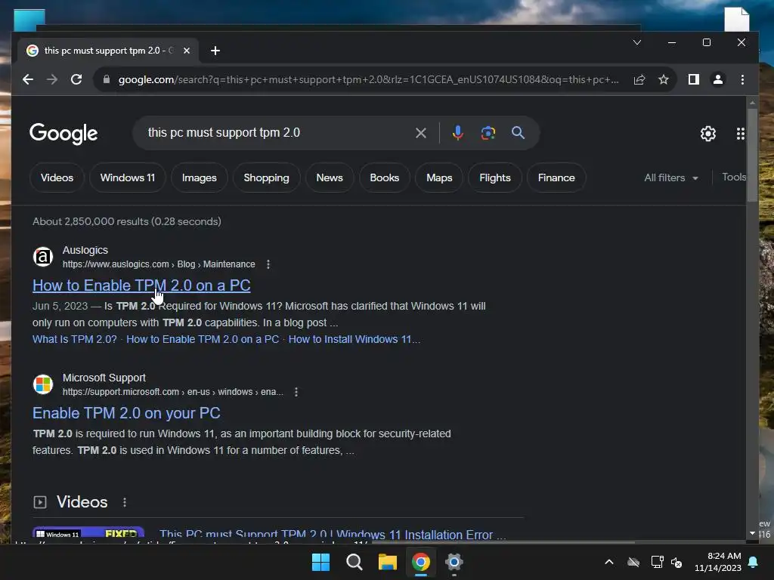Switch to Shopping results

pos(266,177)
